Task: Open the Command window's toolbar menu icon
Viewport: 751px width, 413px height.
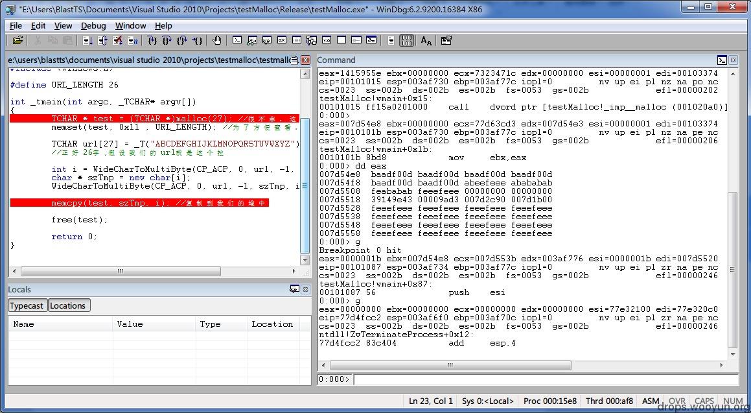Action: tap(721, 60)
